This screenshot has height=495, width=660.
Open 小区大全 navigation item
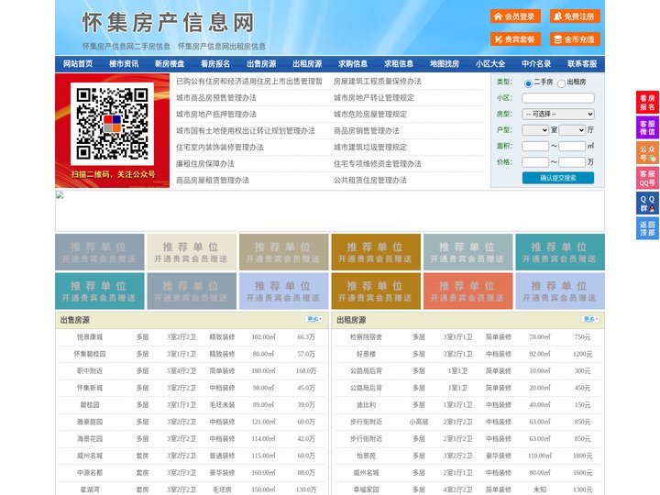click(490, 64)
